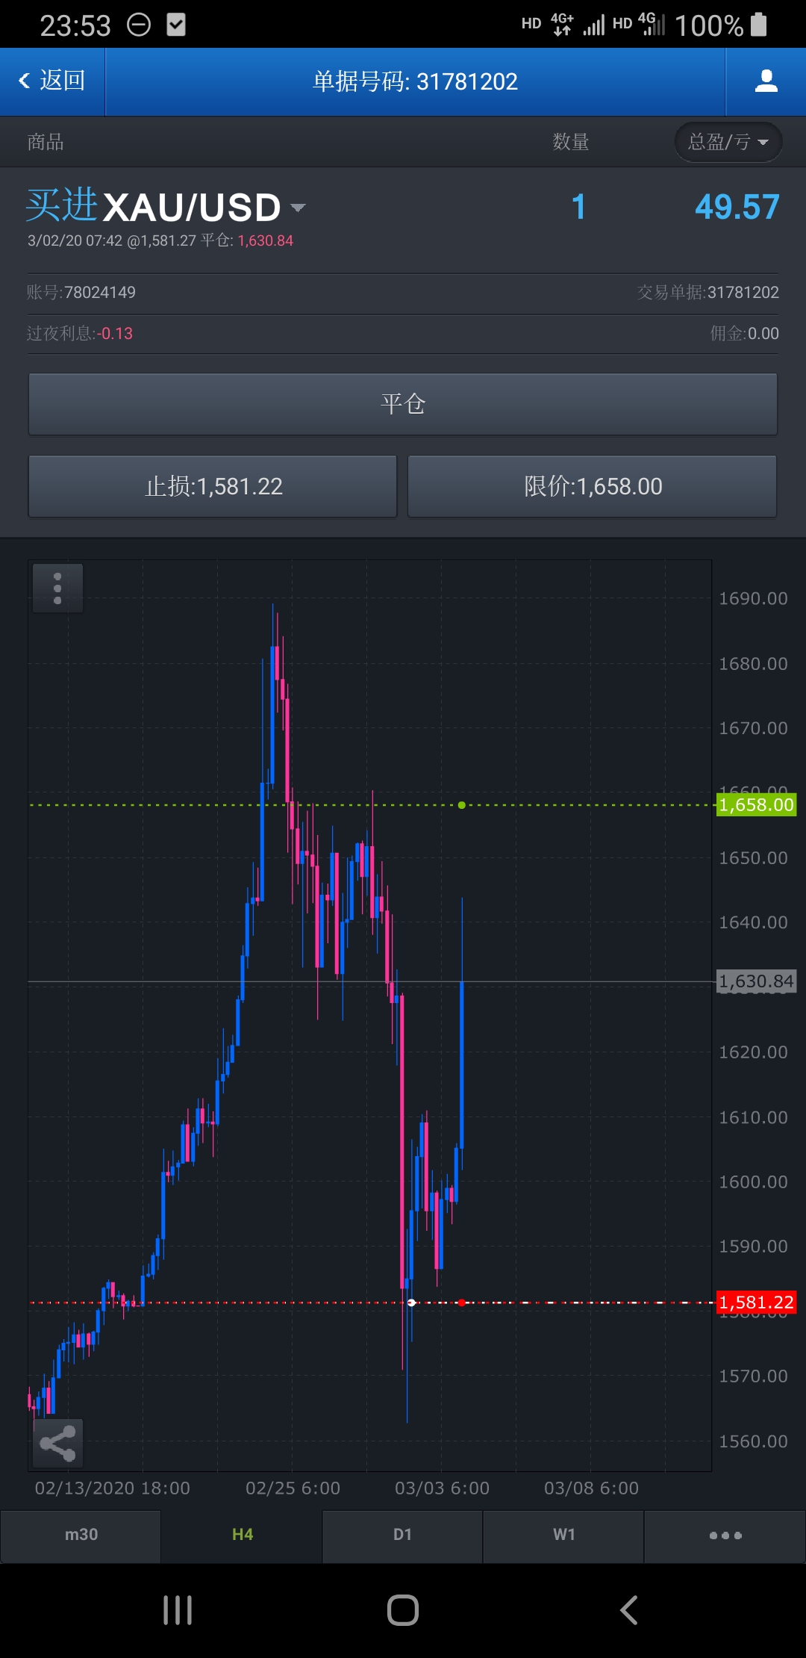Click the 佣金:0.00 commission text
This screenshot has height=1658, width=806.
click(x=745, y=333)
